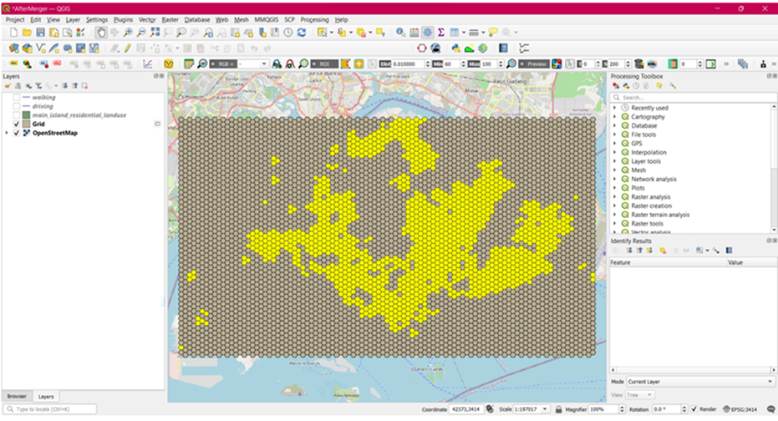Open the Vector menu
This screenshot has height=421, width=778.
click(x=147, y=19)
